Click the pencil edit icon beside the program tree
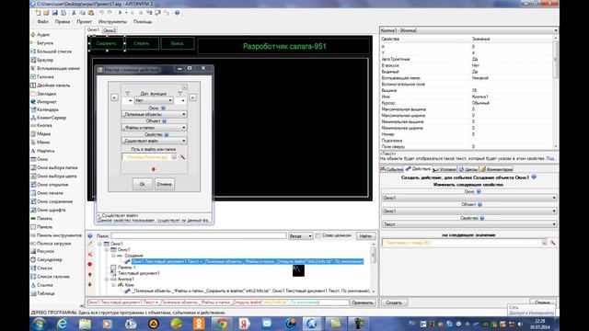This screenshot has height=331, width=589. point(90,244)
